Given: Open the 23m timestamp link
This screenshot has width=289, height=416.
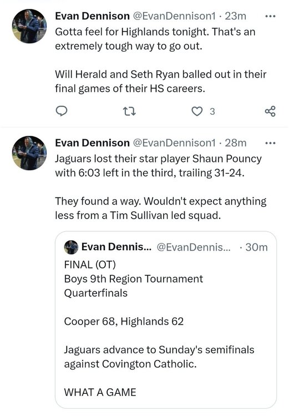Looking at the screenshot, I should pos(236,16).
